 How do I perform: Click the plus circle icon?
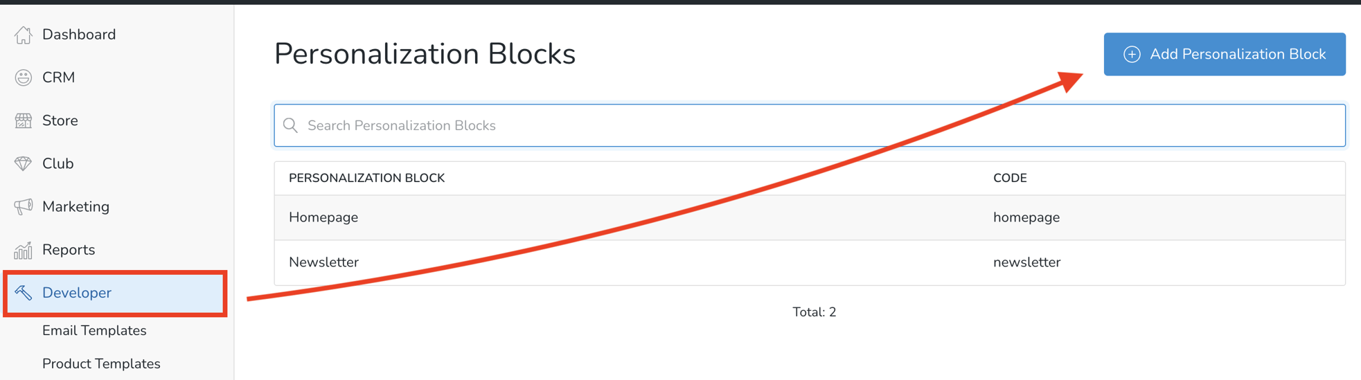1132,54
